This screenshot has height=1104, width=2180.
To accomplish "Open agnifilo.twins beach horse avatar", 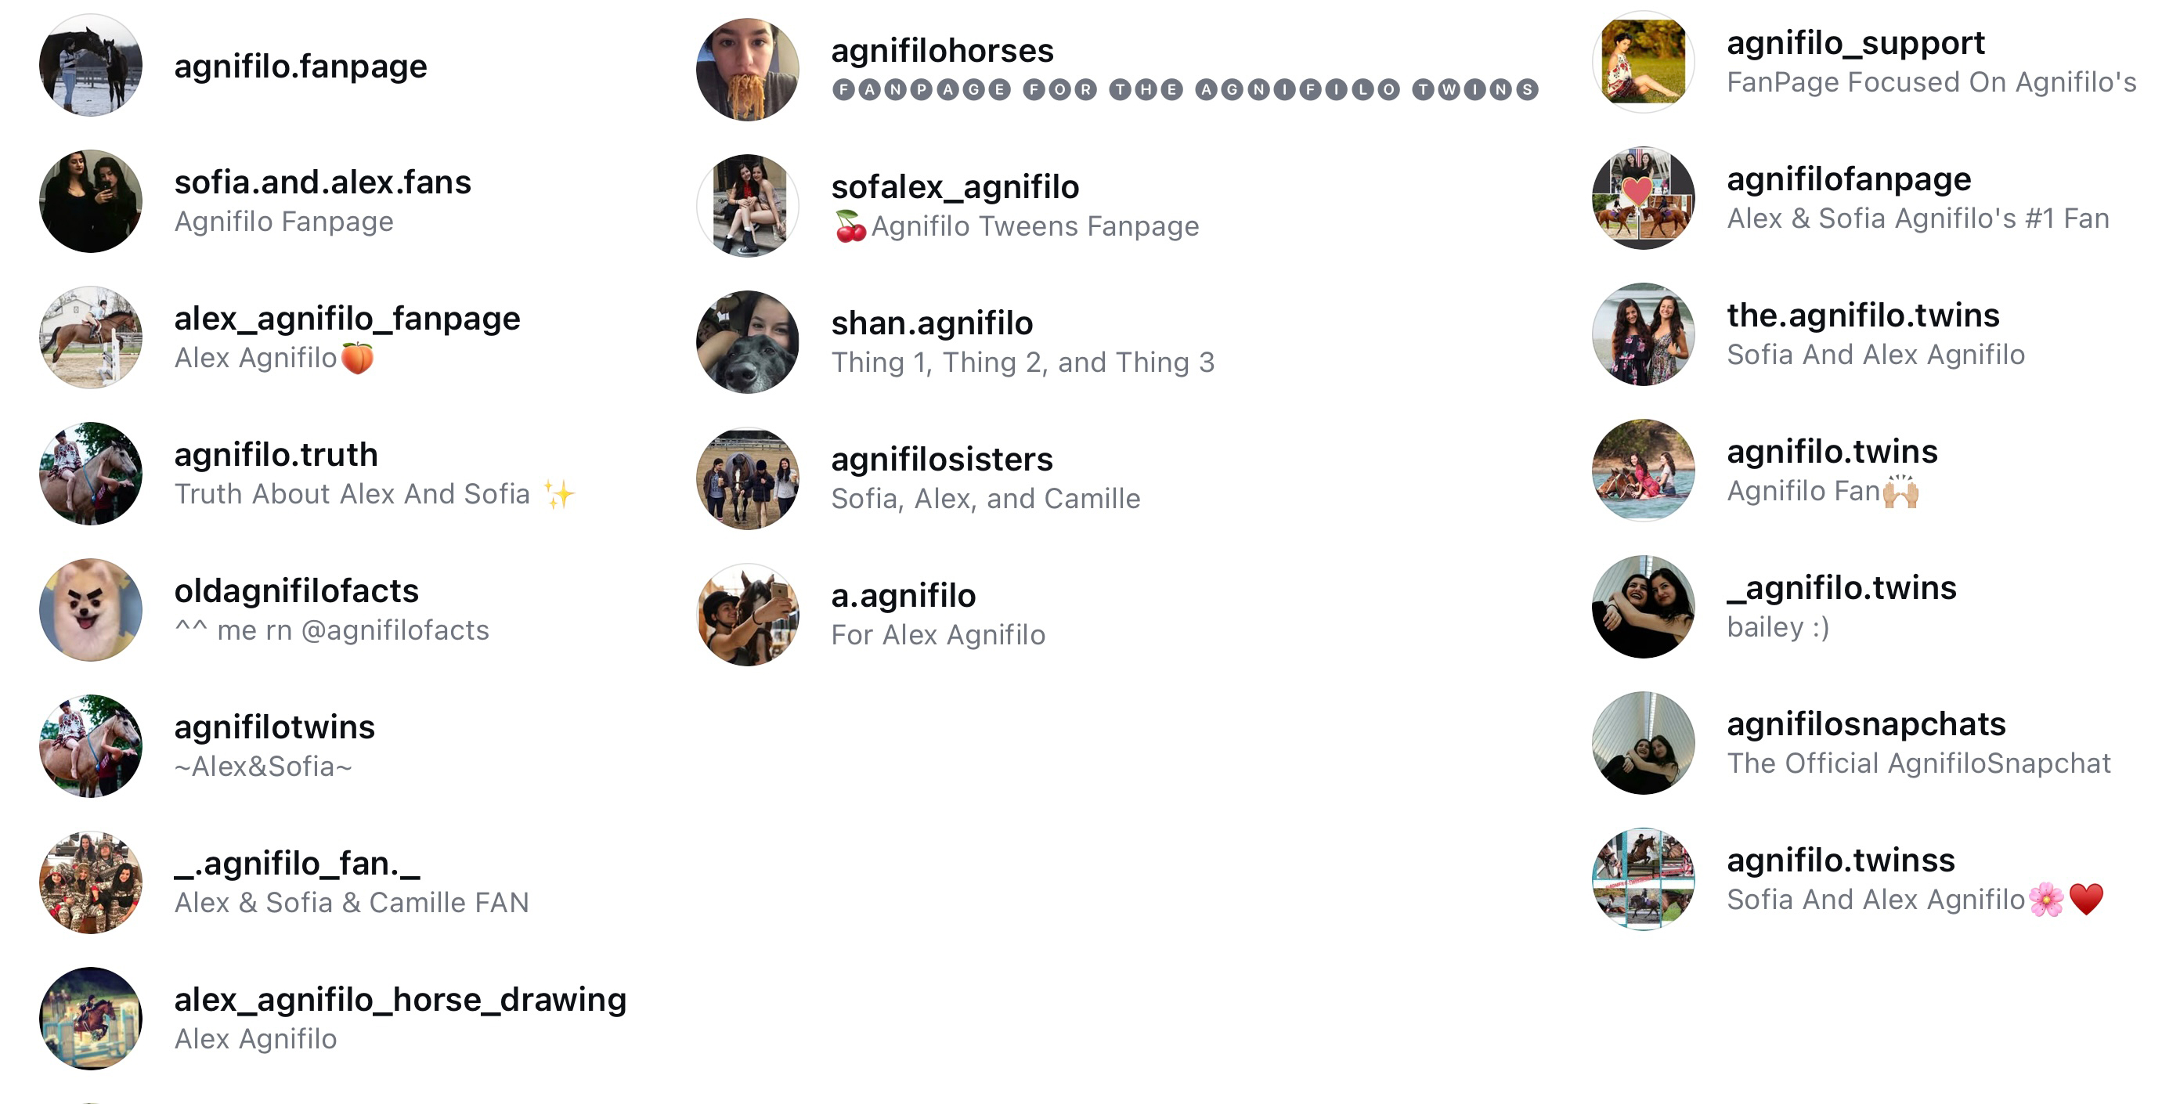I will click(x=1643, y=471).
